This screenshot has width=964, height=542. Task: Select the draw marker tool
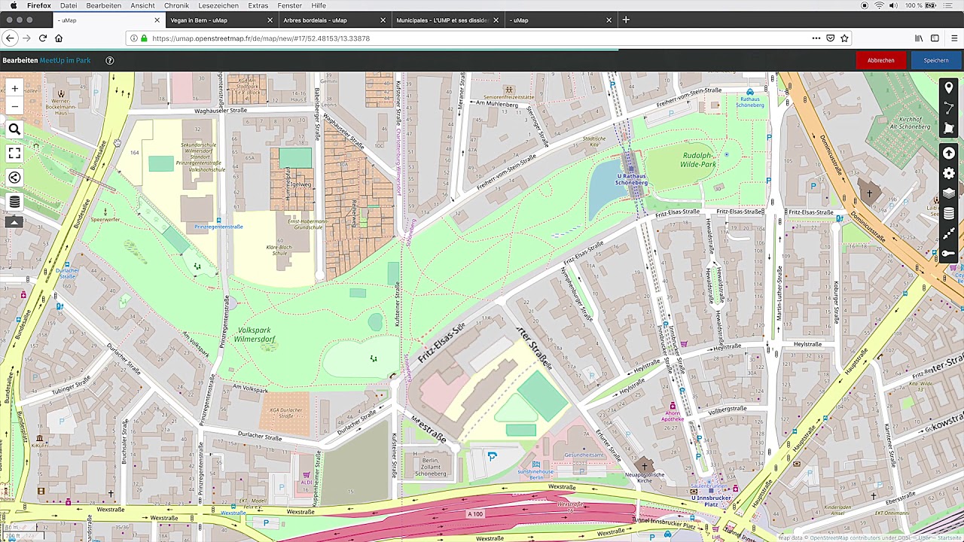pos(949,89)
